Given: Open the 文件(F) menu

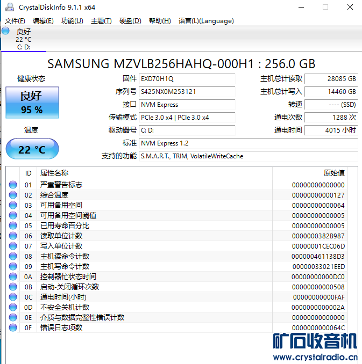Looking at the screenshot, I should click(15, 21).
